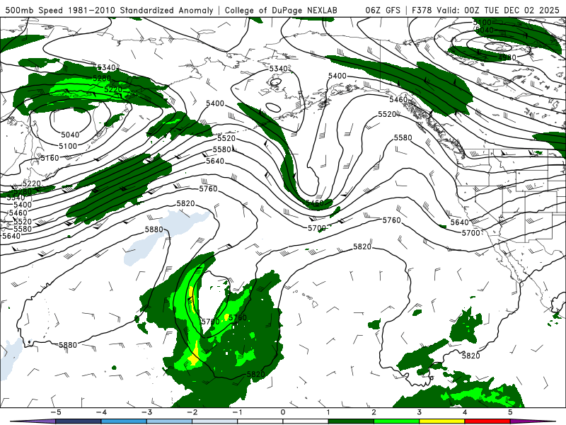Screen dimensions: 566x425
Task: Click 'F378 Valid: 00Z TUE DEC 02 2025'
Action: 485,10
